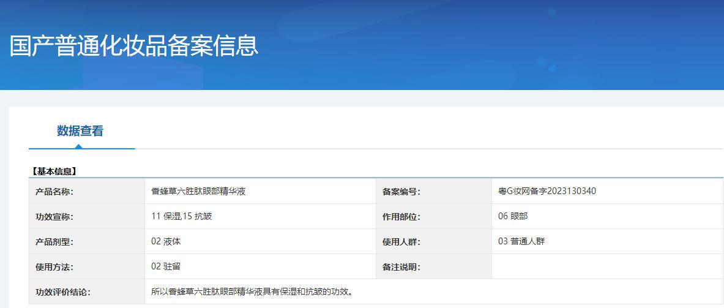724x308 pixels.
Task: Select product name 香蜂草六胜肽眼部精华液
Action: (x=198, y=191)
